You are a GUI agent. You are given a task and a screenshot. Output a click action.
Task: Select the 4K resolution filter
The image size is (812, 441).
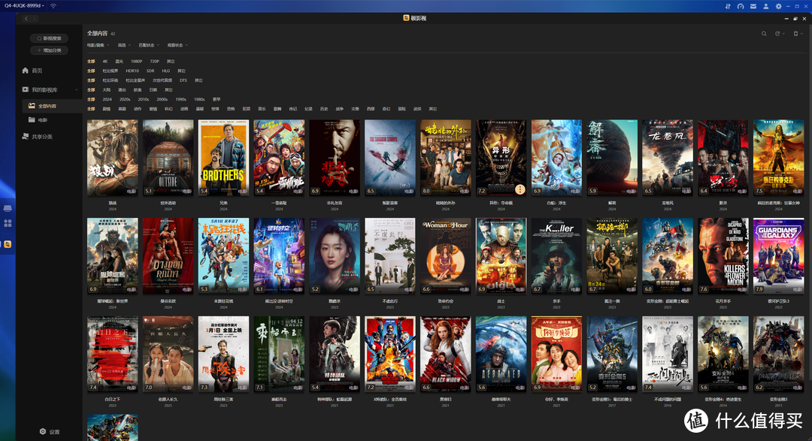(x=105, y=62)
